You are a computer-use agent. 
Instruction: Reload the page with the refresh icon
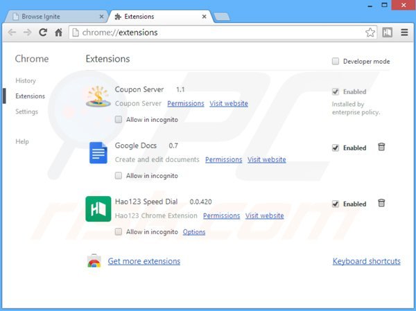(x=43, y=33)
